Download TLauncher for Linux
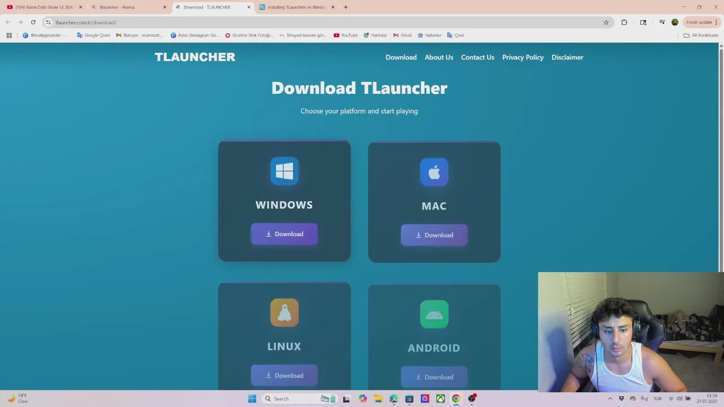724x407 pixels. pyautogui.click(x=284, y=375)
